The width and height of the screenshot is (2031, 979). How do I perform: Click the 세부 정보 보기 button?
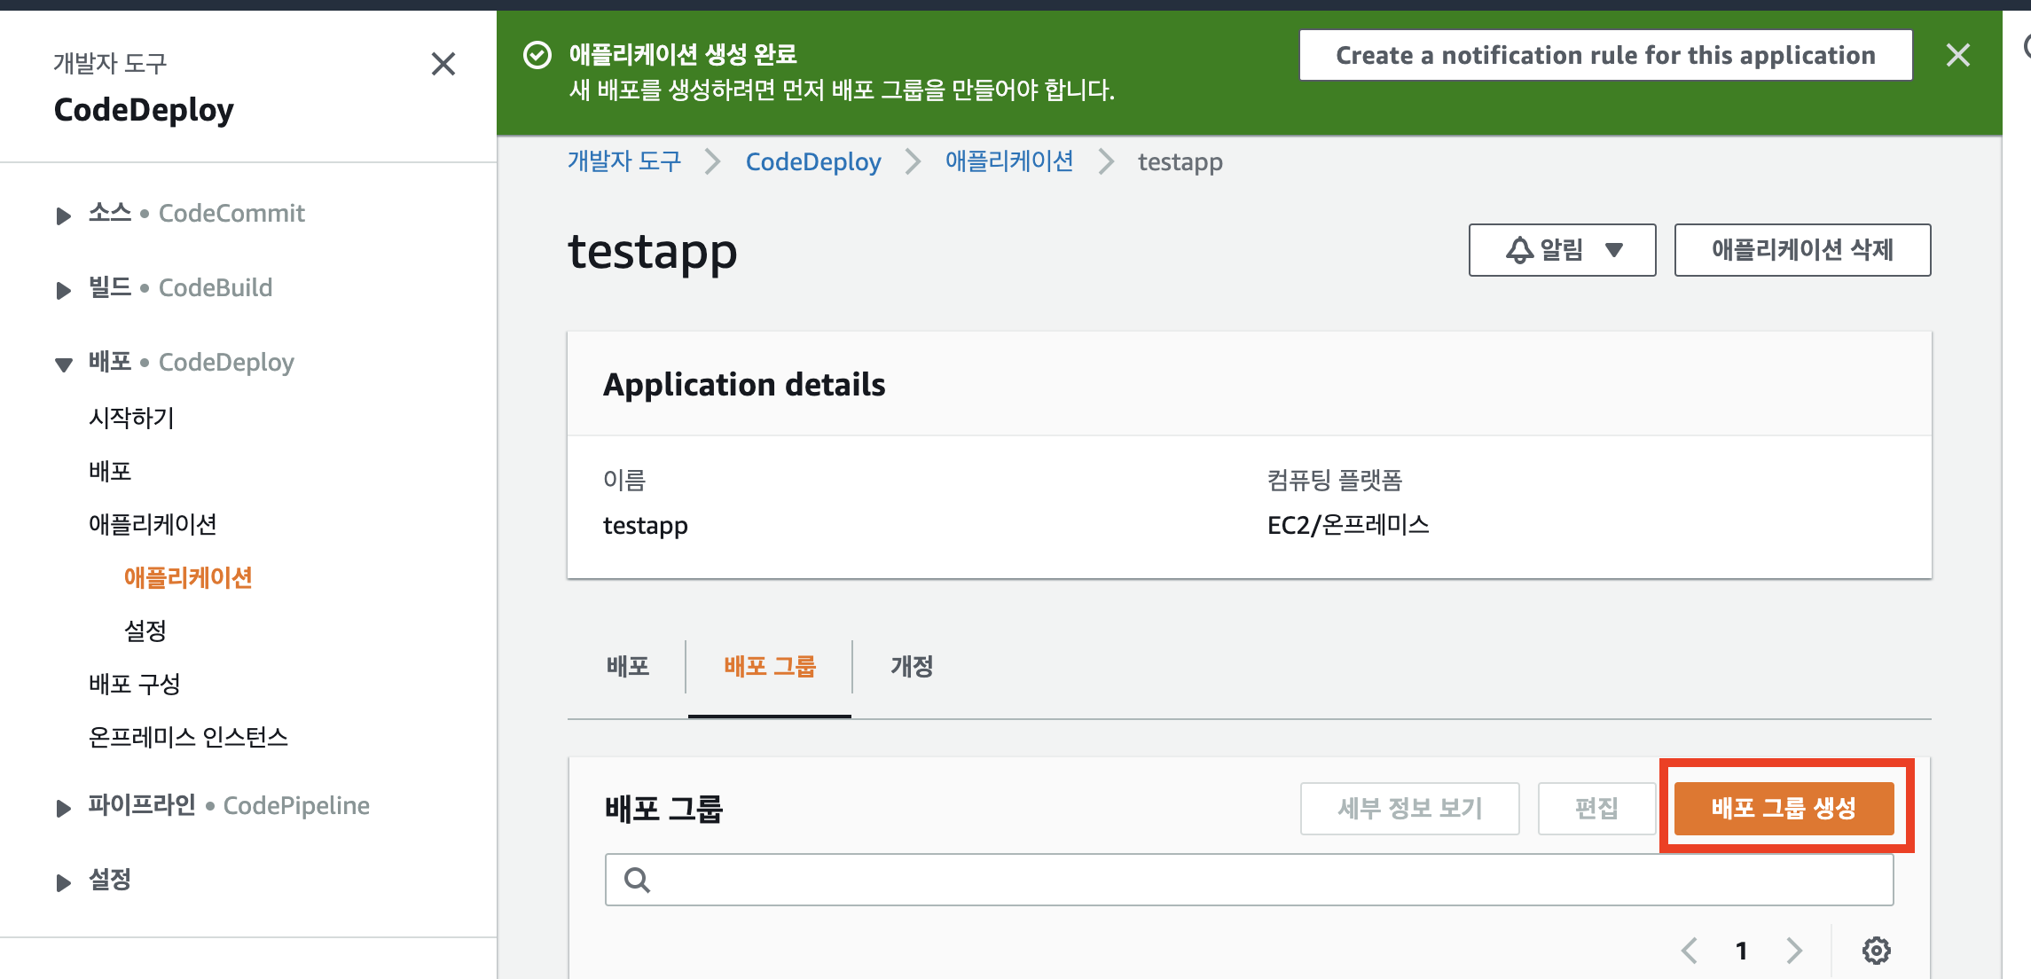[1409, 808]
